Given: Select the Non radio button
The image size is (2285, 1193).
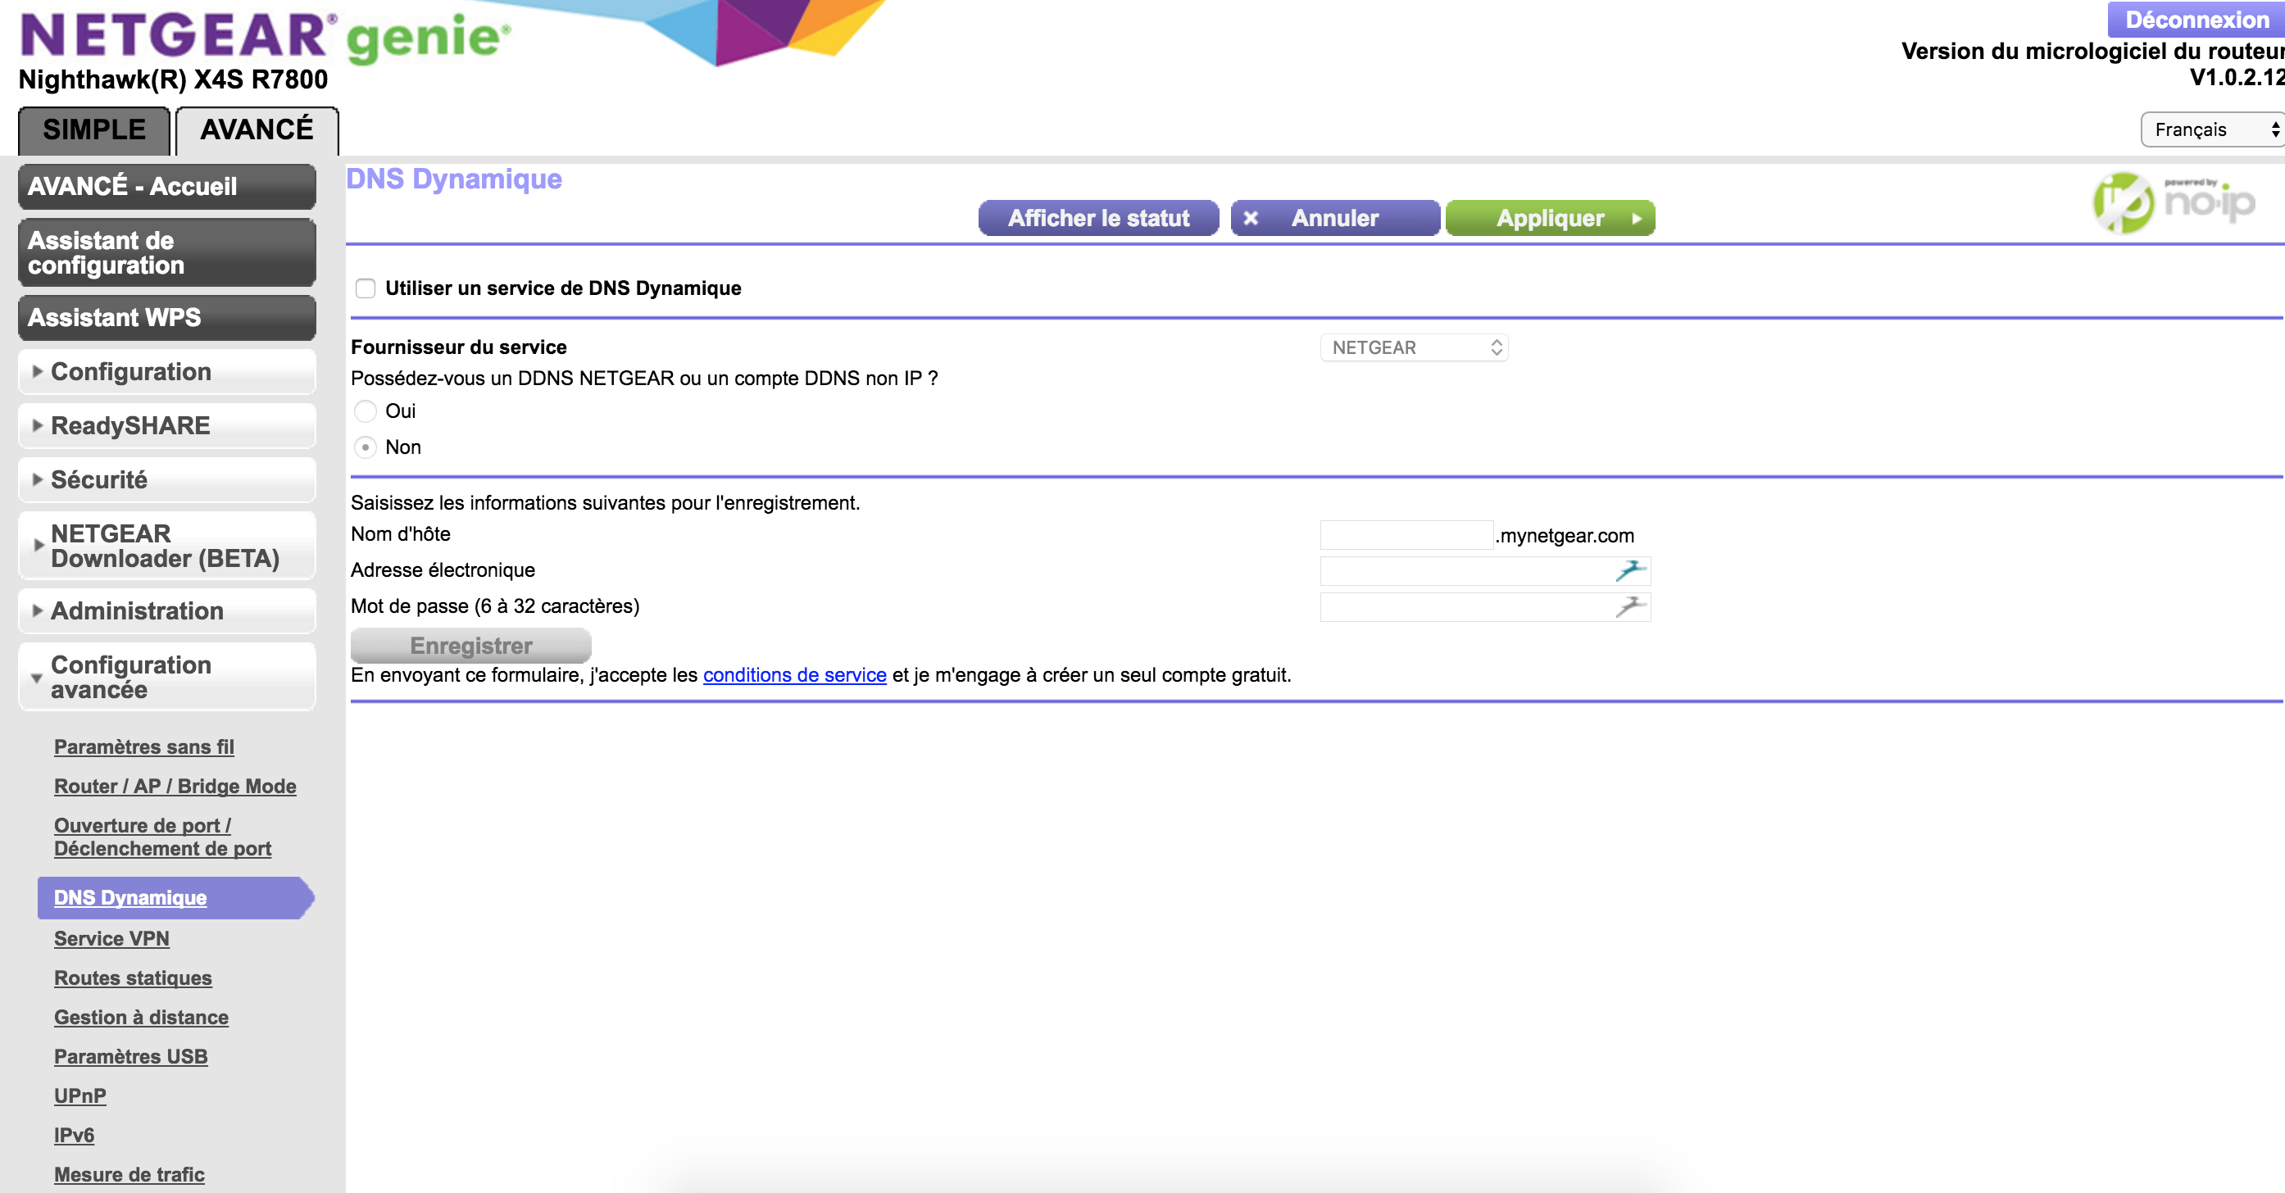Looking at the screenshot, I should tap(366, 447).
